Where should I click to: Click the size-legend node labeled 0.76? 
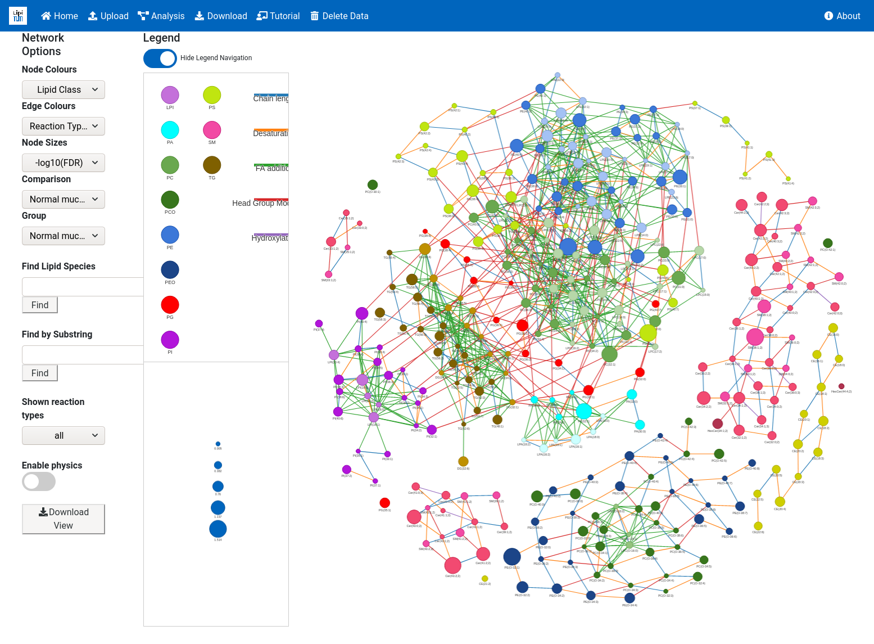(x=218, y=487)
